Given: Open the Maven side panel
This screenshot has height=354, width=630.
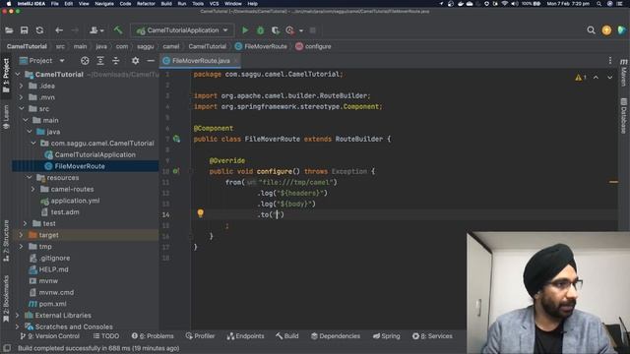Looking at the screenshot, I should pos(623,72).
